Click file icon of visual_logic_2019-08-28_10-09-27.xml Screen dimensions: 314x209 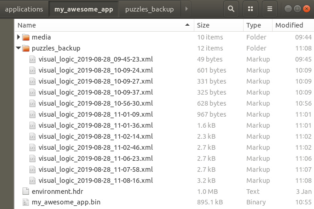click(32, 81)
